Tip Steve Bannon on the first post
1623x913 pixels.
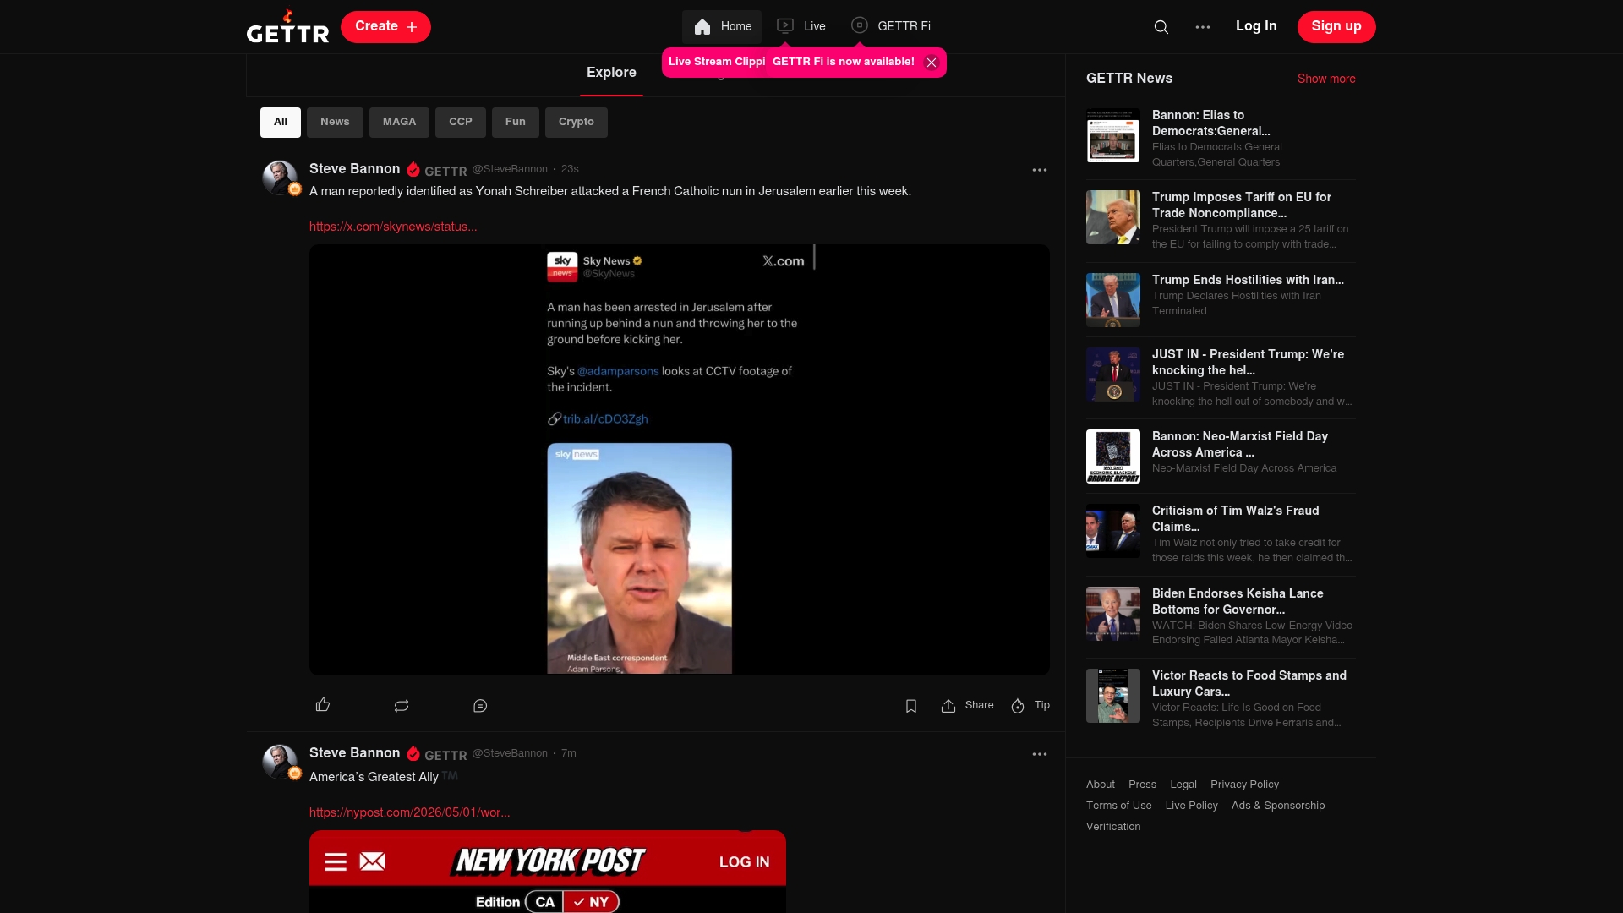(1030, 705)
